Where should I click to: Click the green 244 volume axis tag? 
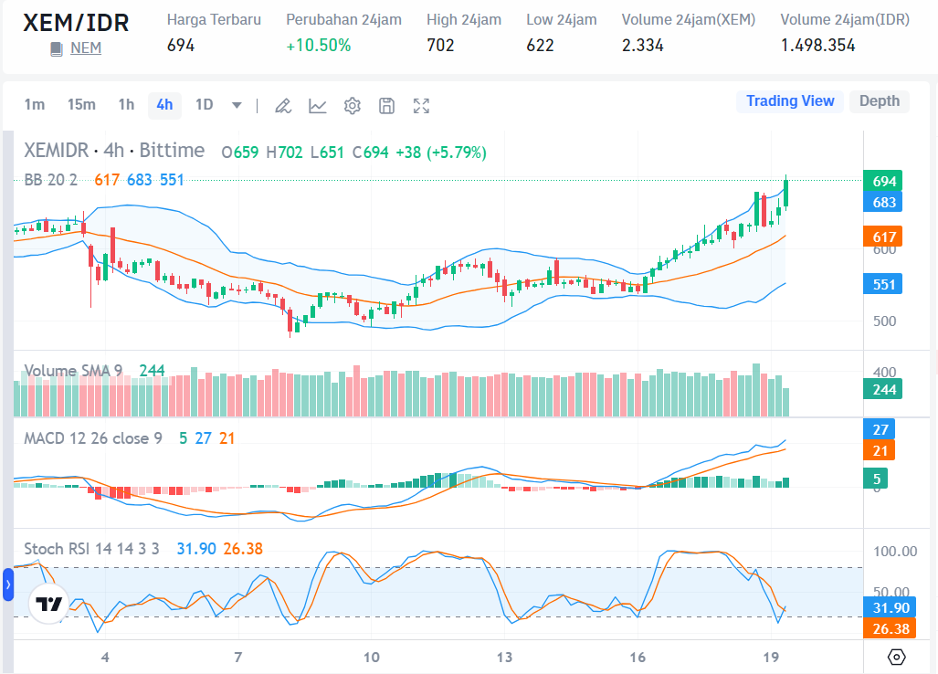coord(883,390)
